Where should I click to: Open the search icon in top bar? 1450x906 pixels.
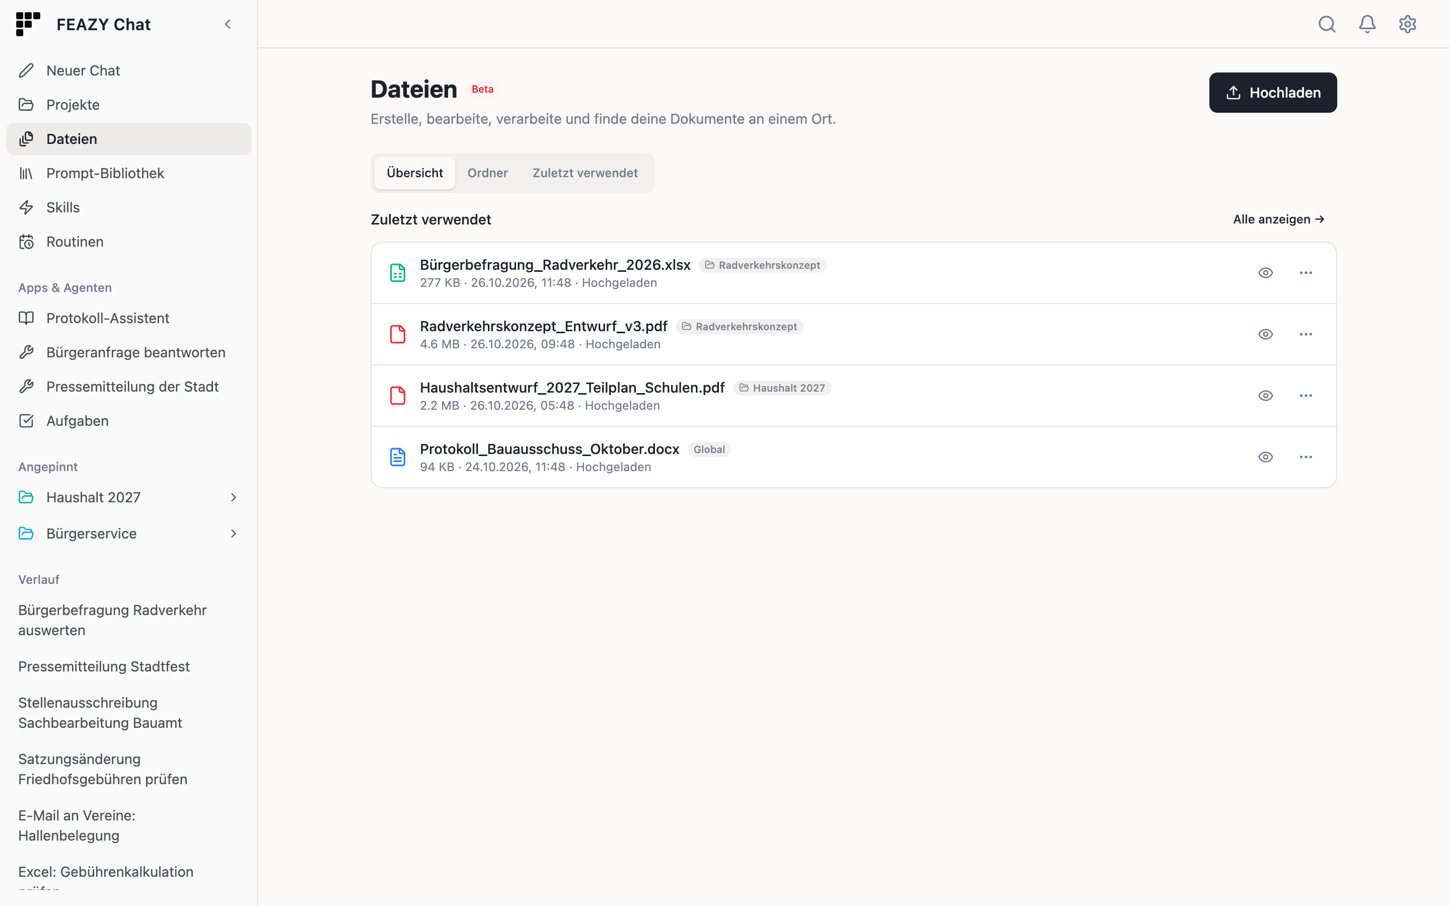tap(1327, 24)
